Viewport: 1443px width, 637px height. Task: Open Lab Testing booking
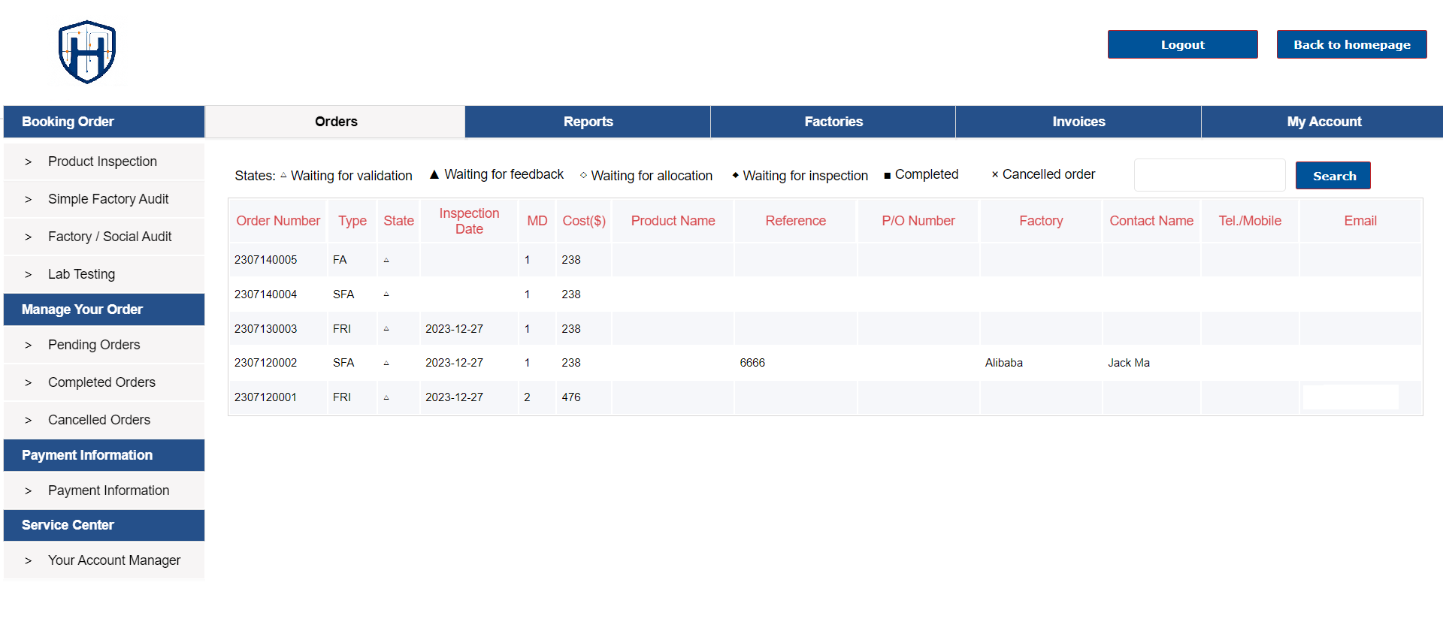click(x=104, y=274)
